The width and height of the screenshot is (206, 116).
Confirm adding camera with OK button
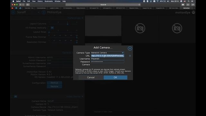[x=115, y=77]
